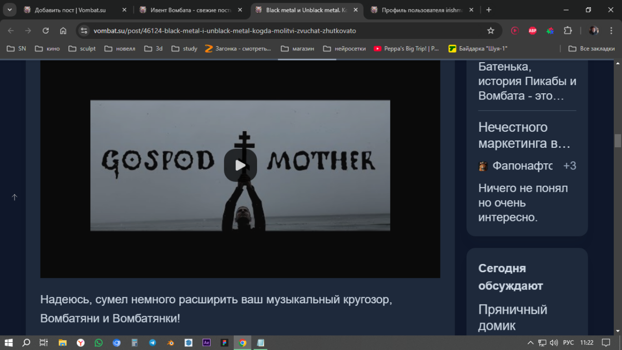622x350 pixels.
Task: Open the Chrome profile avatar
Action: [594, 31]
